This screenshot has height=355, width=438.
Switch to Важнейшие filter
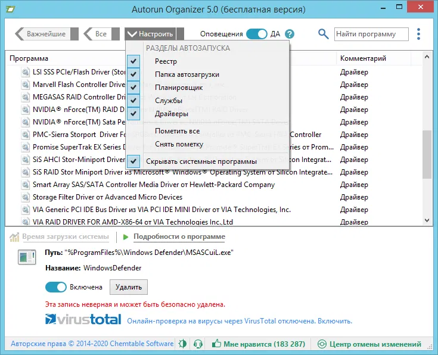[42, 34]
